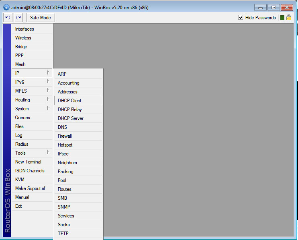
Task: Open the Queues menu item
Action: click(32, 118)
